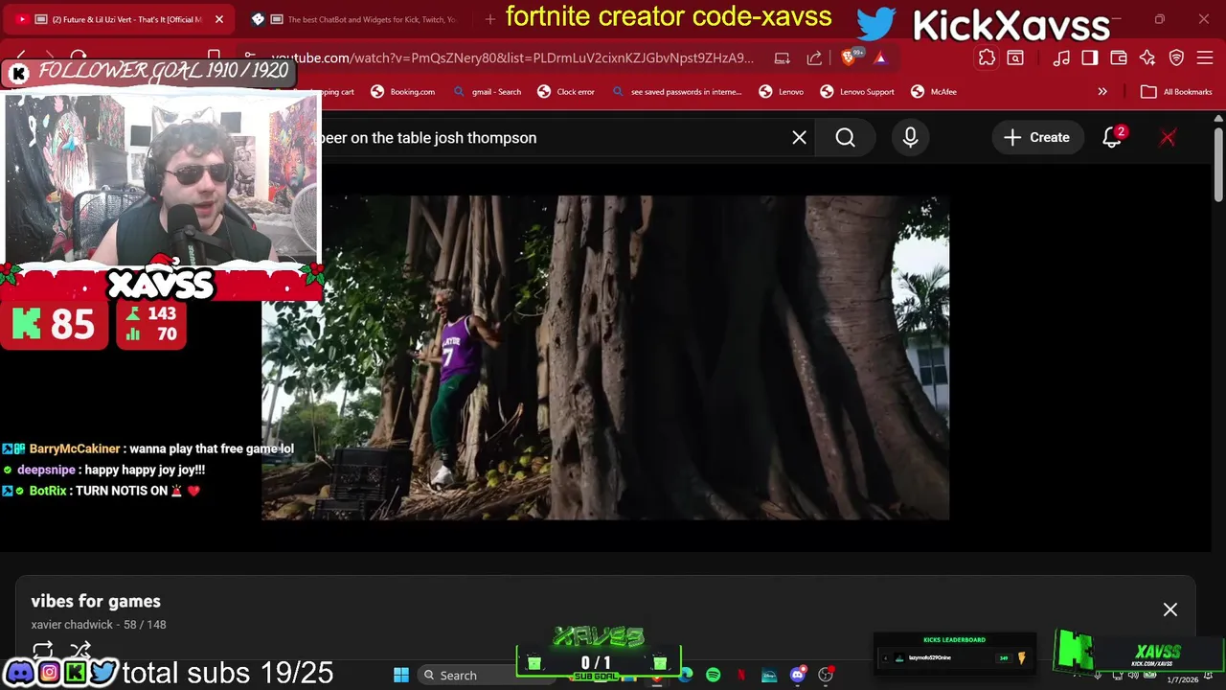This screenshot has height=690, width=1226.
Task: Click the tab search icon in toolbar
Action: [x=1015, y=58]
